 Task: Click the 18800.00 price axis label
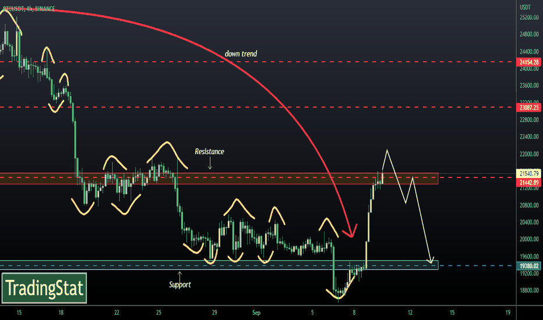529,290
